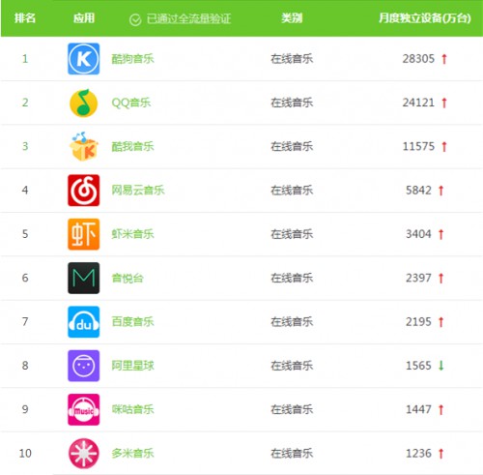This screenshot has height=475, width=483.
Task: Click the 多米音乐 snowflake icon
Action: (x=84, y=454)
